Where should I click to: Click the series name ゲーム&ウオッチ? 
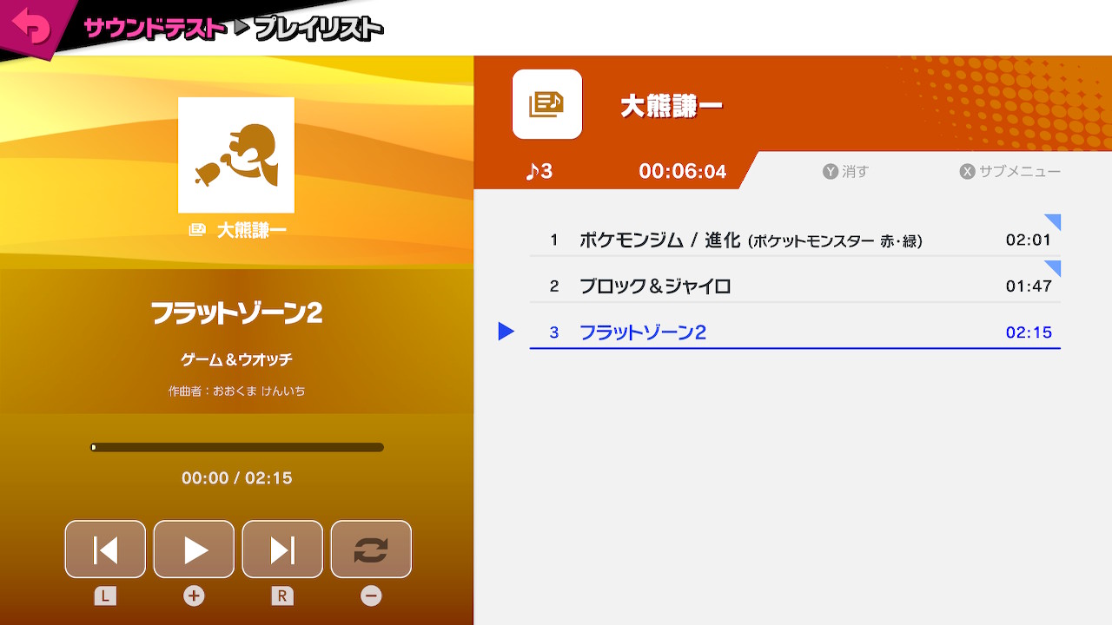[236, 359]
